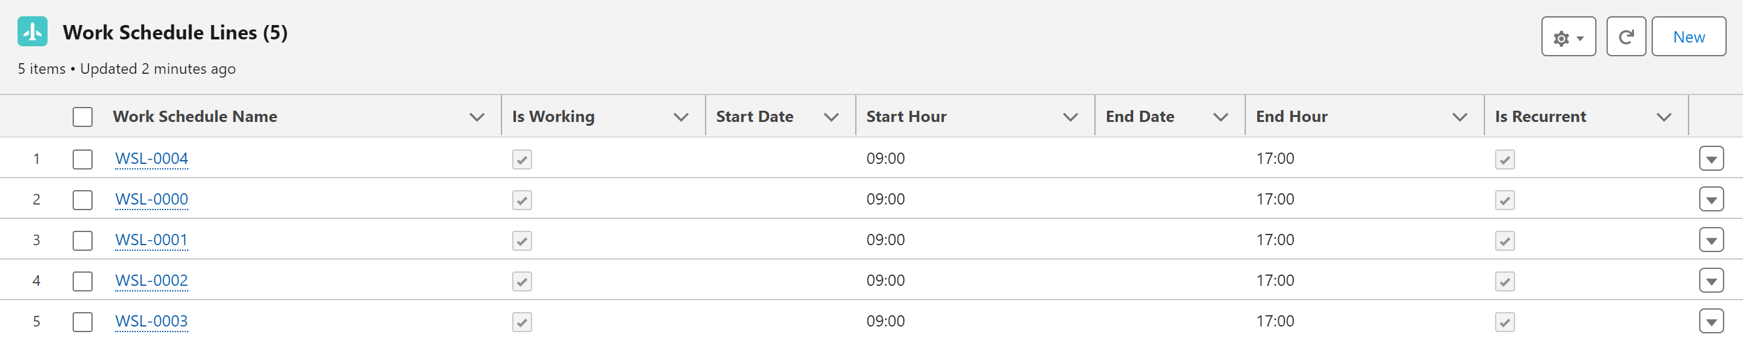
Task: Click the Work Schedule Lines object icon
Action: point(33,32)
